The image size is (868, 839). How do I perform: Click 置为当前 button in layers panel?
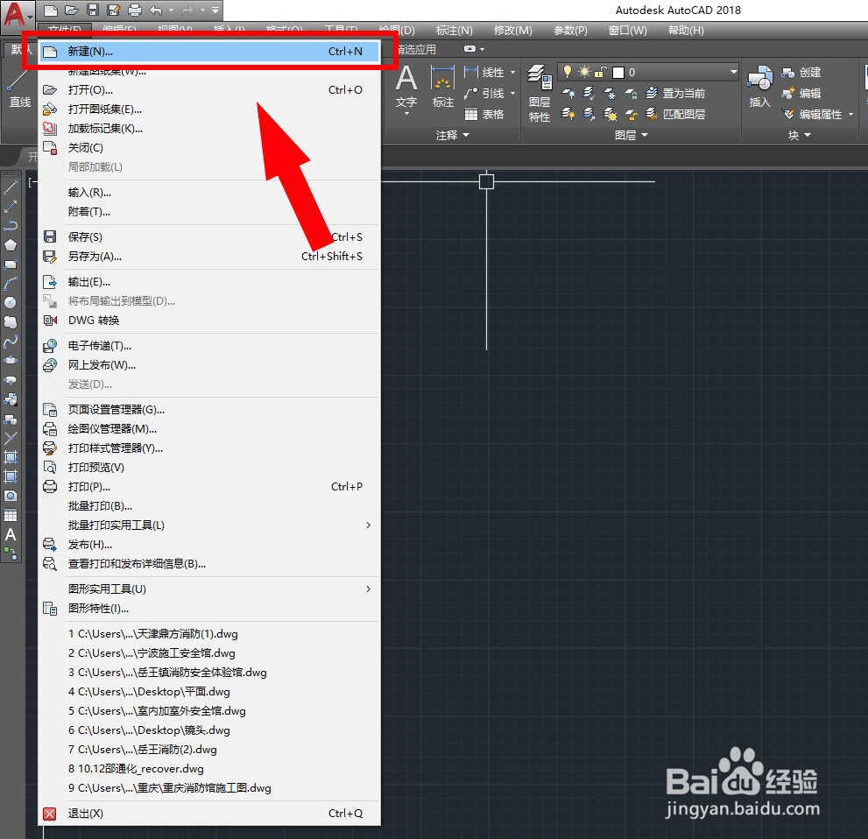[676, 94]
